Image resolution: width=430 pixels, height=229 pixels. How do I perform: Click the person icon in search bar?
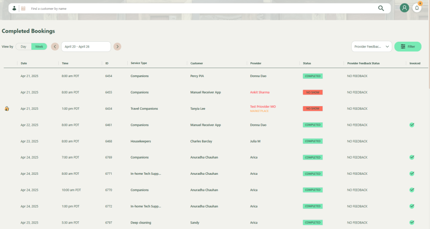pyautogui.click(x=14, y=8)
